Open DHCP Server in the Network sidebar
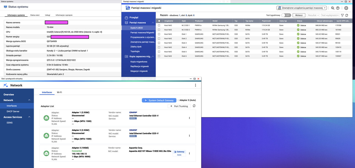This screenshot has width=355, height=168. point(13,111)
